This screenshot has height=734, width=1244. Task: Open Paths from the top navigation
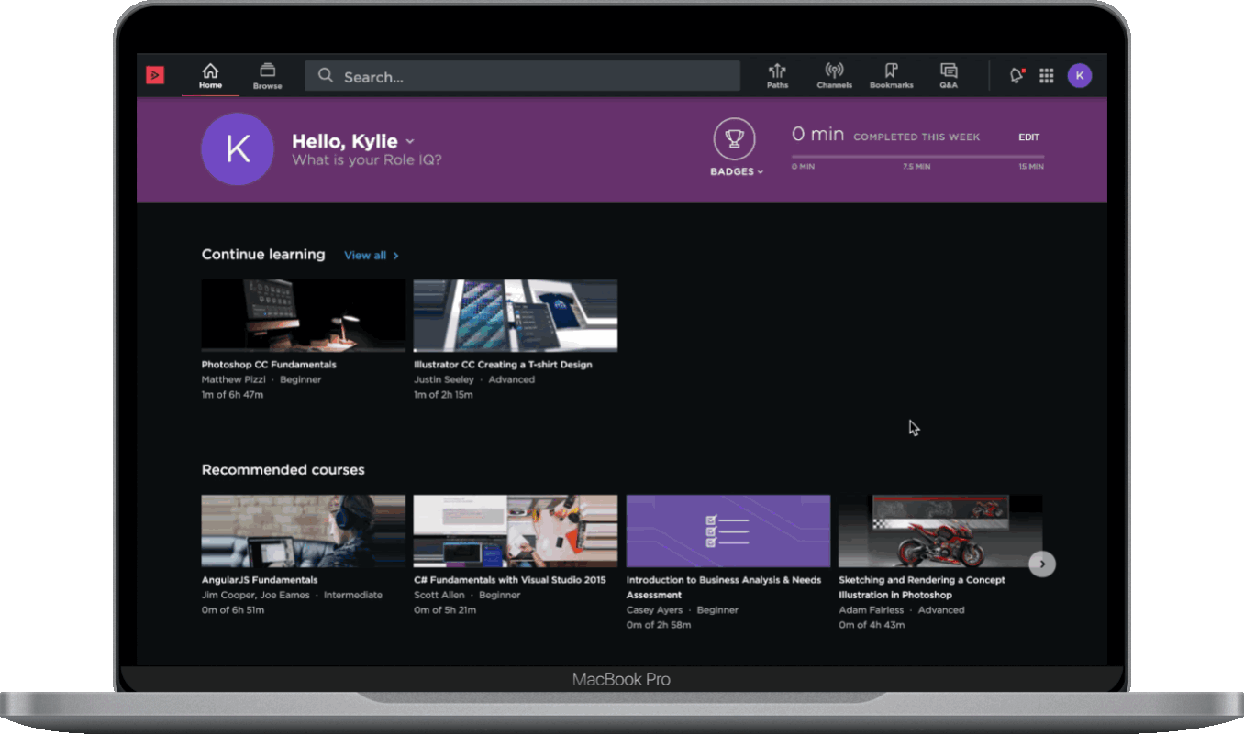(x=777, y=76)
